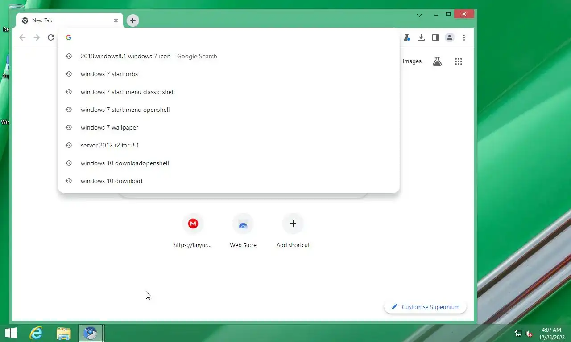Open the Images link
Image resolution: width=571 pixels, height=342 pixels.
click(x=412, y=61)
